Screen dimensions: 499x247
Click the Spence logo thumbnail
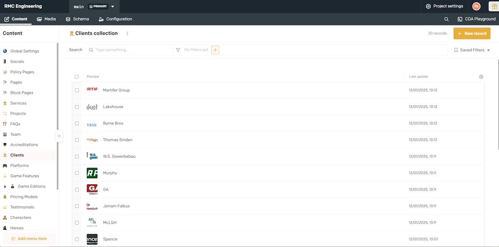(x=92, y=239)
